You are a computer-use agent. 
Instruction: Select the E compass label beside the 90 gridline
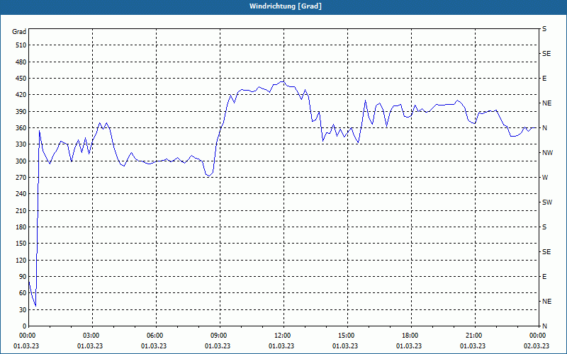point(544,277)
